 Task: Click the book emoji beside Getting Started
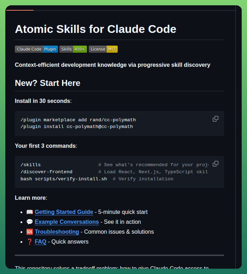(30, 212)
